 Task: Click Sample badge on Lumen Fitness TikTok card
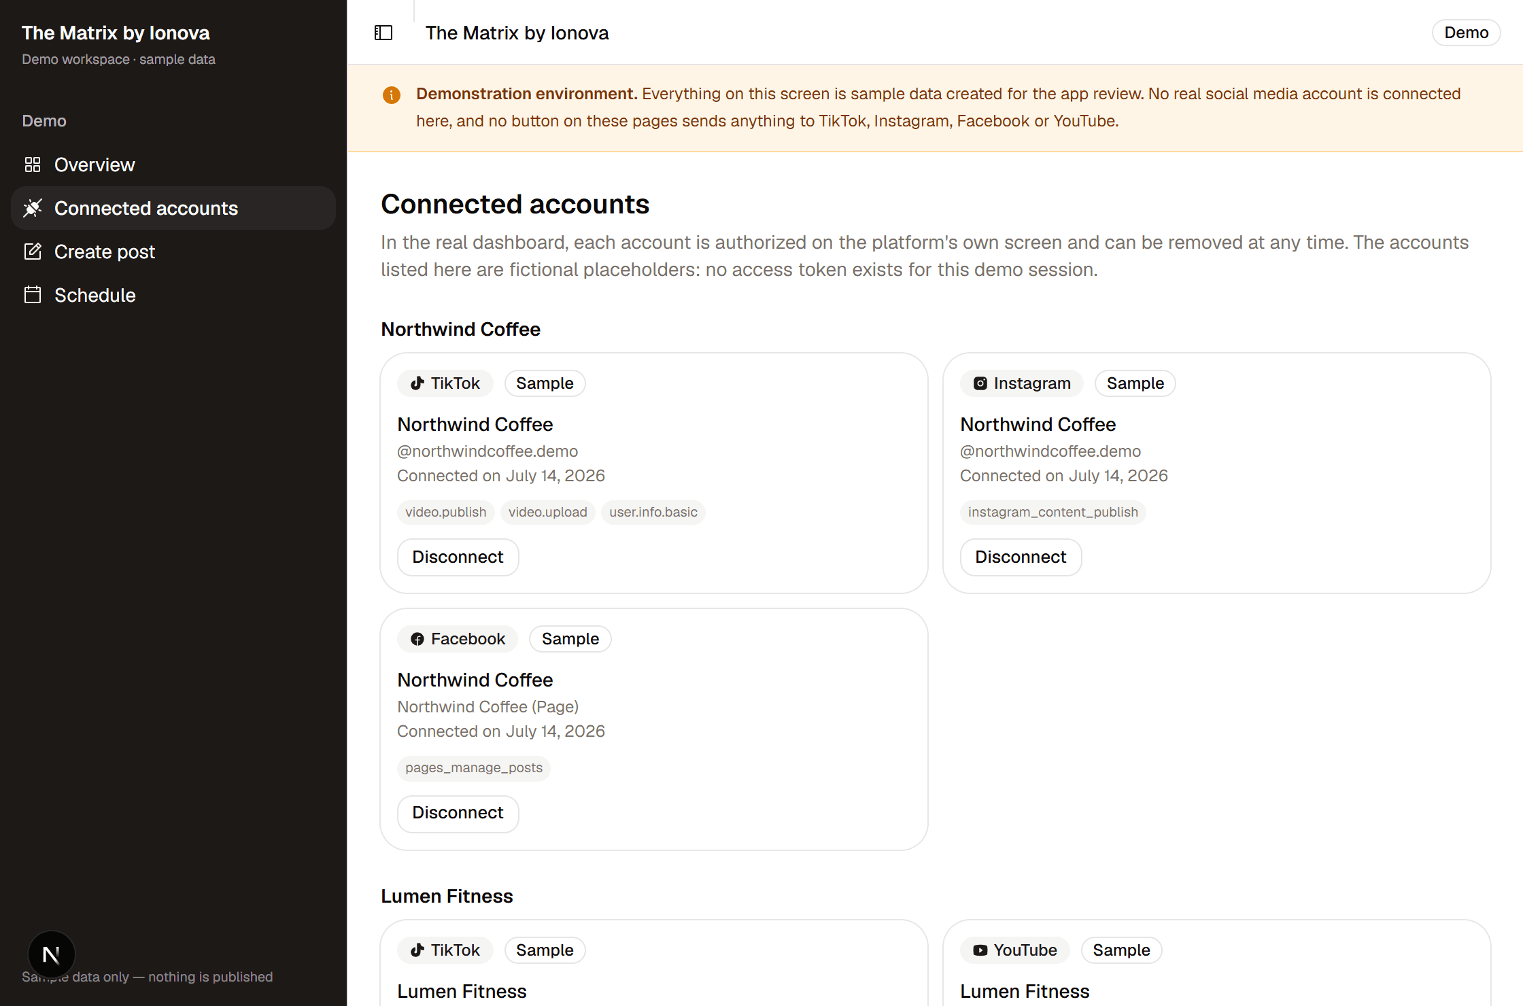(545, 950)
